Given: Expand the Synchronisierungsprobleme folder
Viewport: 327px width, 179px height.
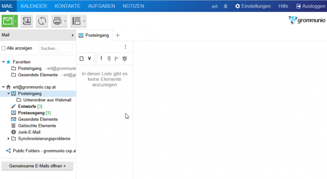Looking at the screenshot, I should [x=9, y=139].
